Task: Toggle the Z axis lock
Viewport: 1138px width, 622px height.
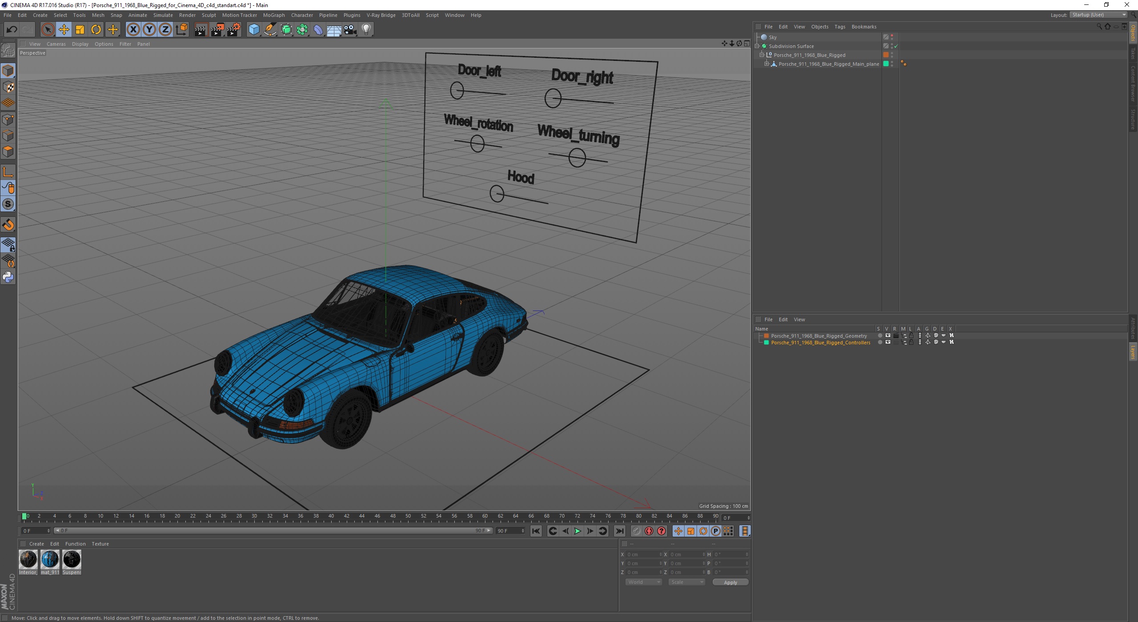Action: click(x=165, y=29)
